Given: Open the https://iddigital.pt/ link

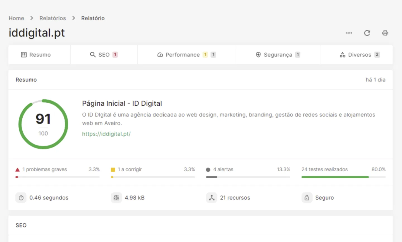Looking at the screenshot, I should [x=106, y=134].
